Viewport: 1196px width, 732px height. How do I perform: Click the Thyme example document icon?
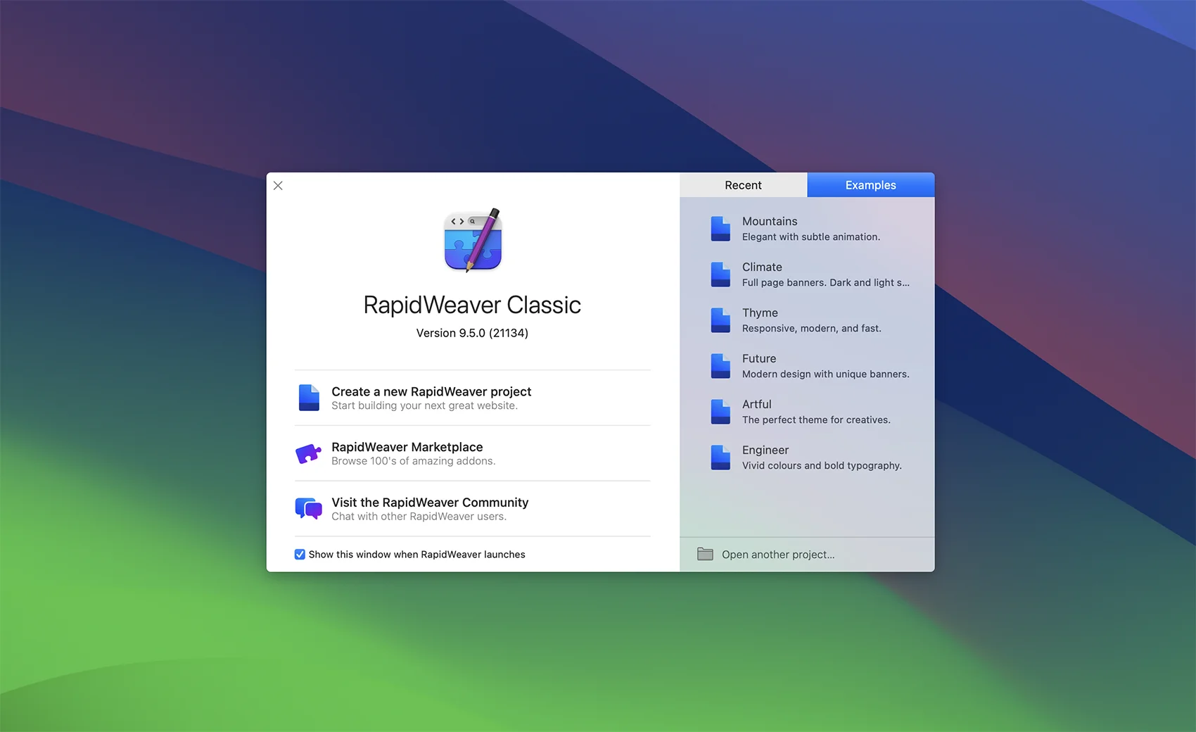click(720, 320)
